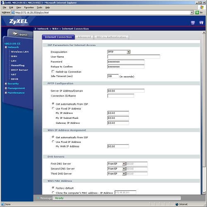Click the ZyXEL logo

19,22
